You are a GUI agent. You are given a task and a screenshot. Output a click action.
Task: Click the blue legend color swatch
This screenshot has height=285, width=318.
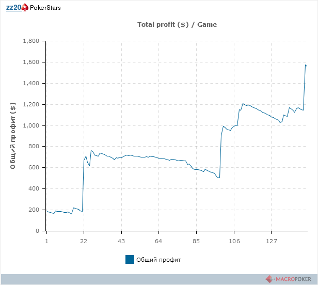[x=130, y=259]
